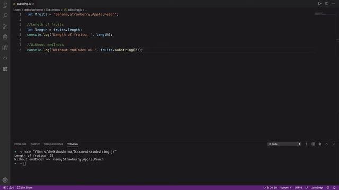339x190 pixels.
Task: Click terminal output 'Length of fruits: 29'
Action: [x=34, y=156]
